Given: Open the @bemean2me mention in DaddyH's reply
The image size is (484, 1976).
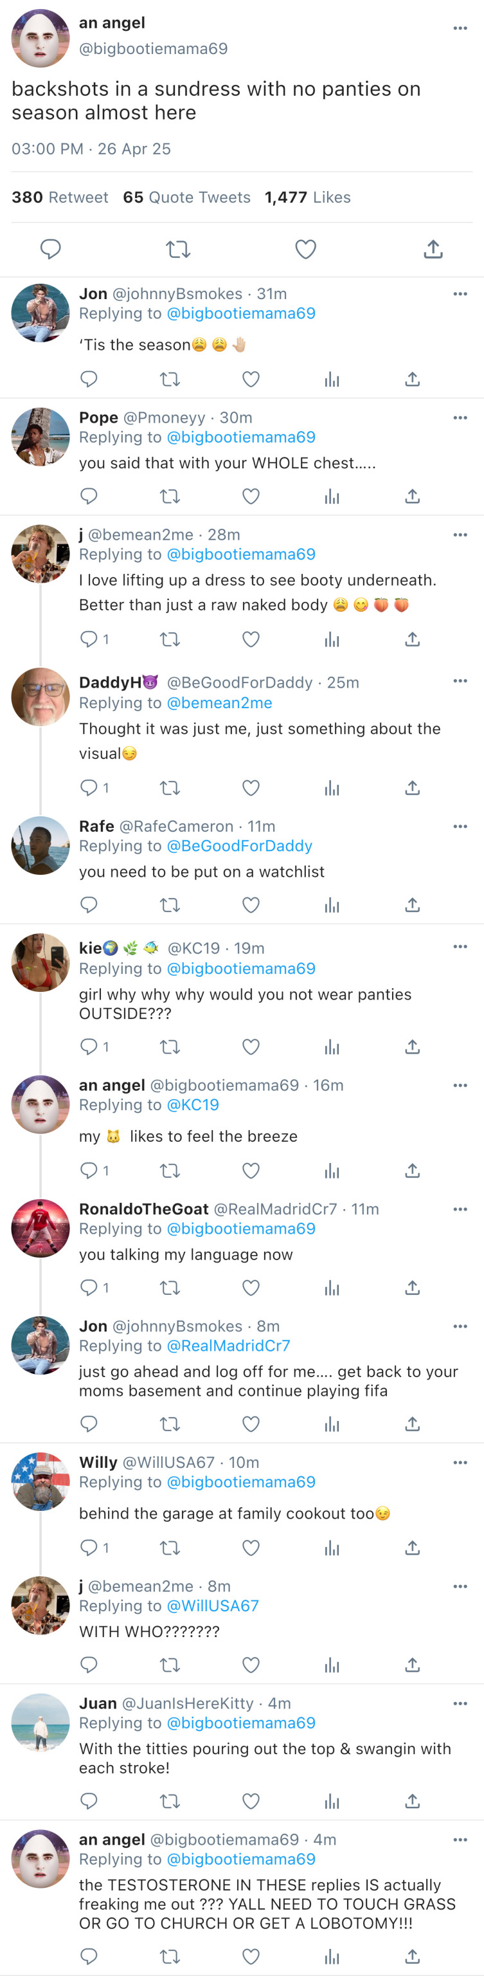Looking at the screenshot, I should 219,702.
